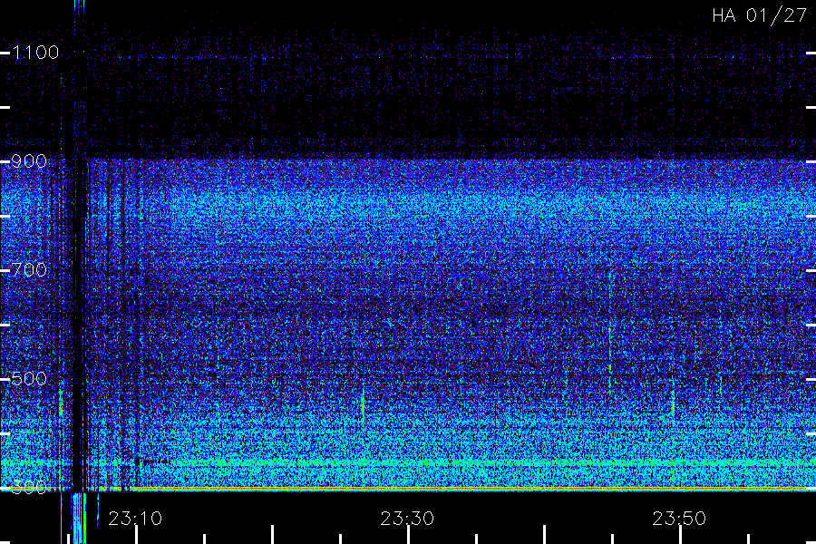Click the 900 frequency axis label
816x544 pixels.
[x=29, y=161]
